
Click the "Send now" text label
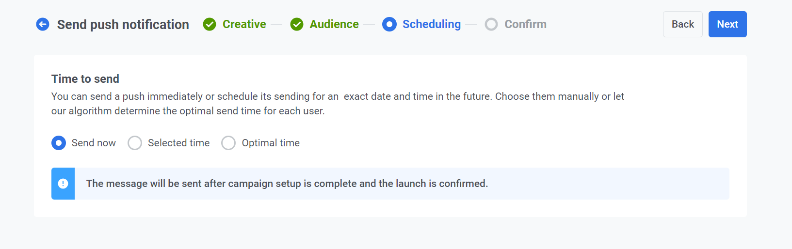[x=94, y=143]
